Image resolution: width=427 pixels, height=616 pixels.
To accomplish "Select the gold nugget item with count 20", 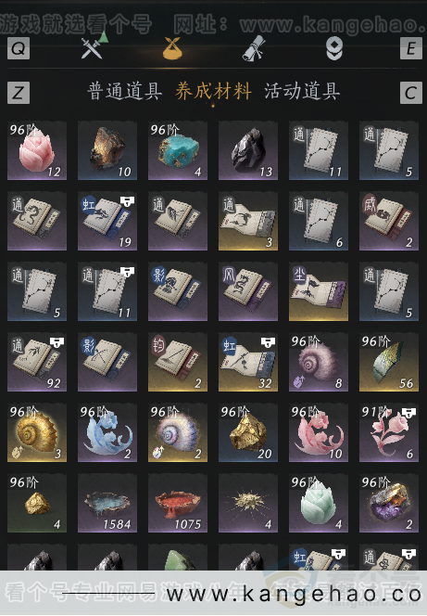I will click(x=248, y=432).
